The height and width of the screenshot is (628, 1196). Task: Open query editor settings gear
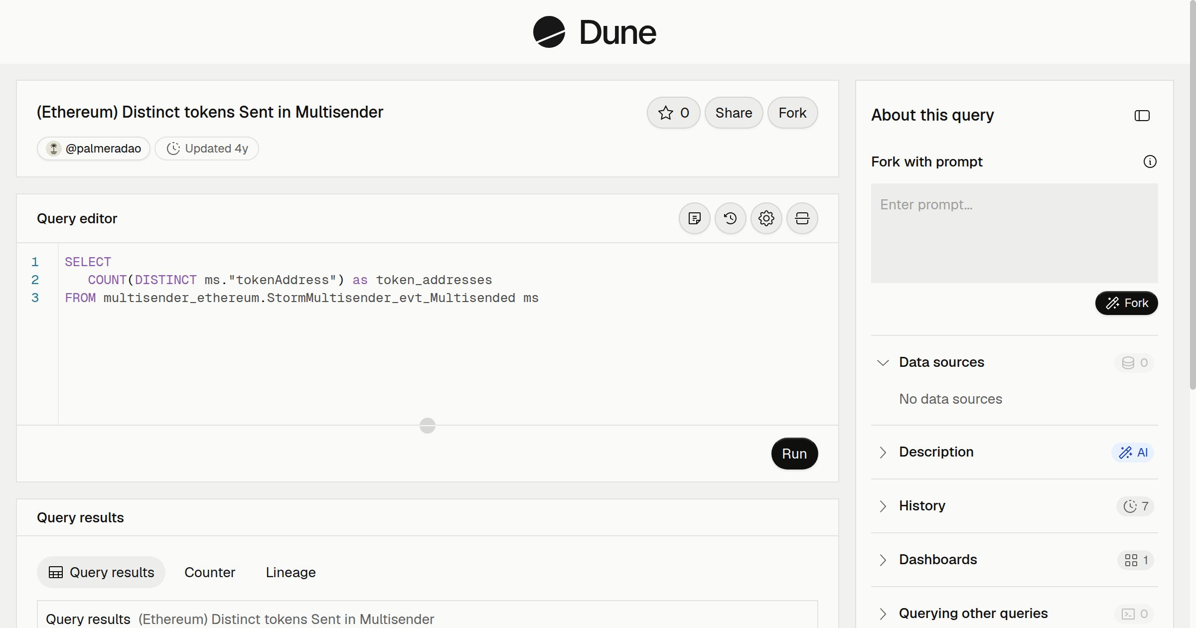pyautogui.click(x=766, y=218)
